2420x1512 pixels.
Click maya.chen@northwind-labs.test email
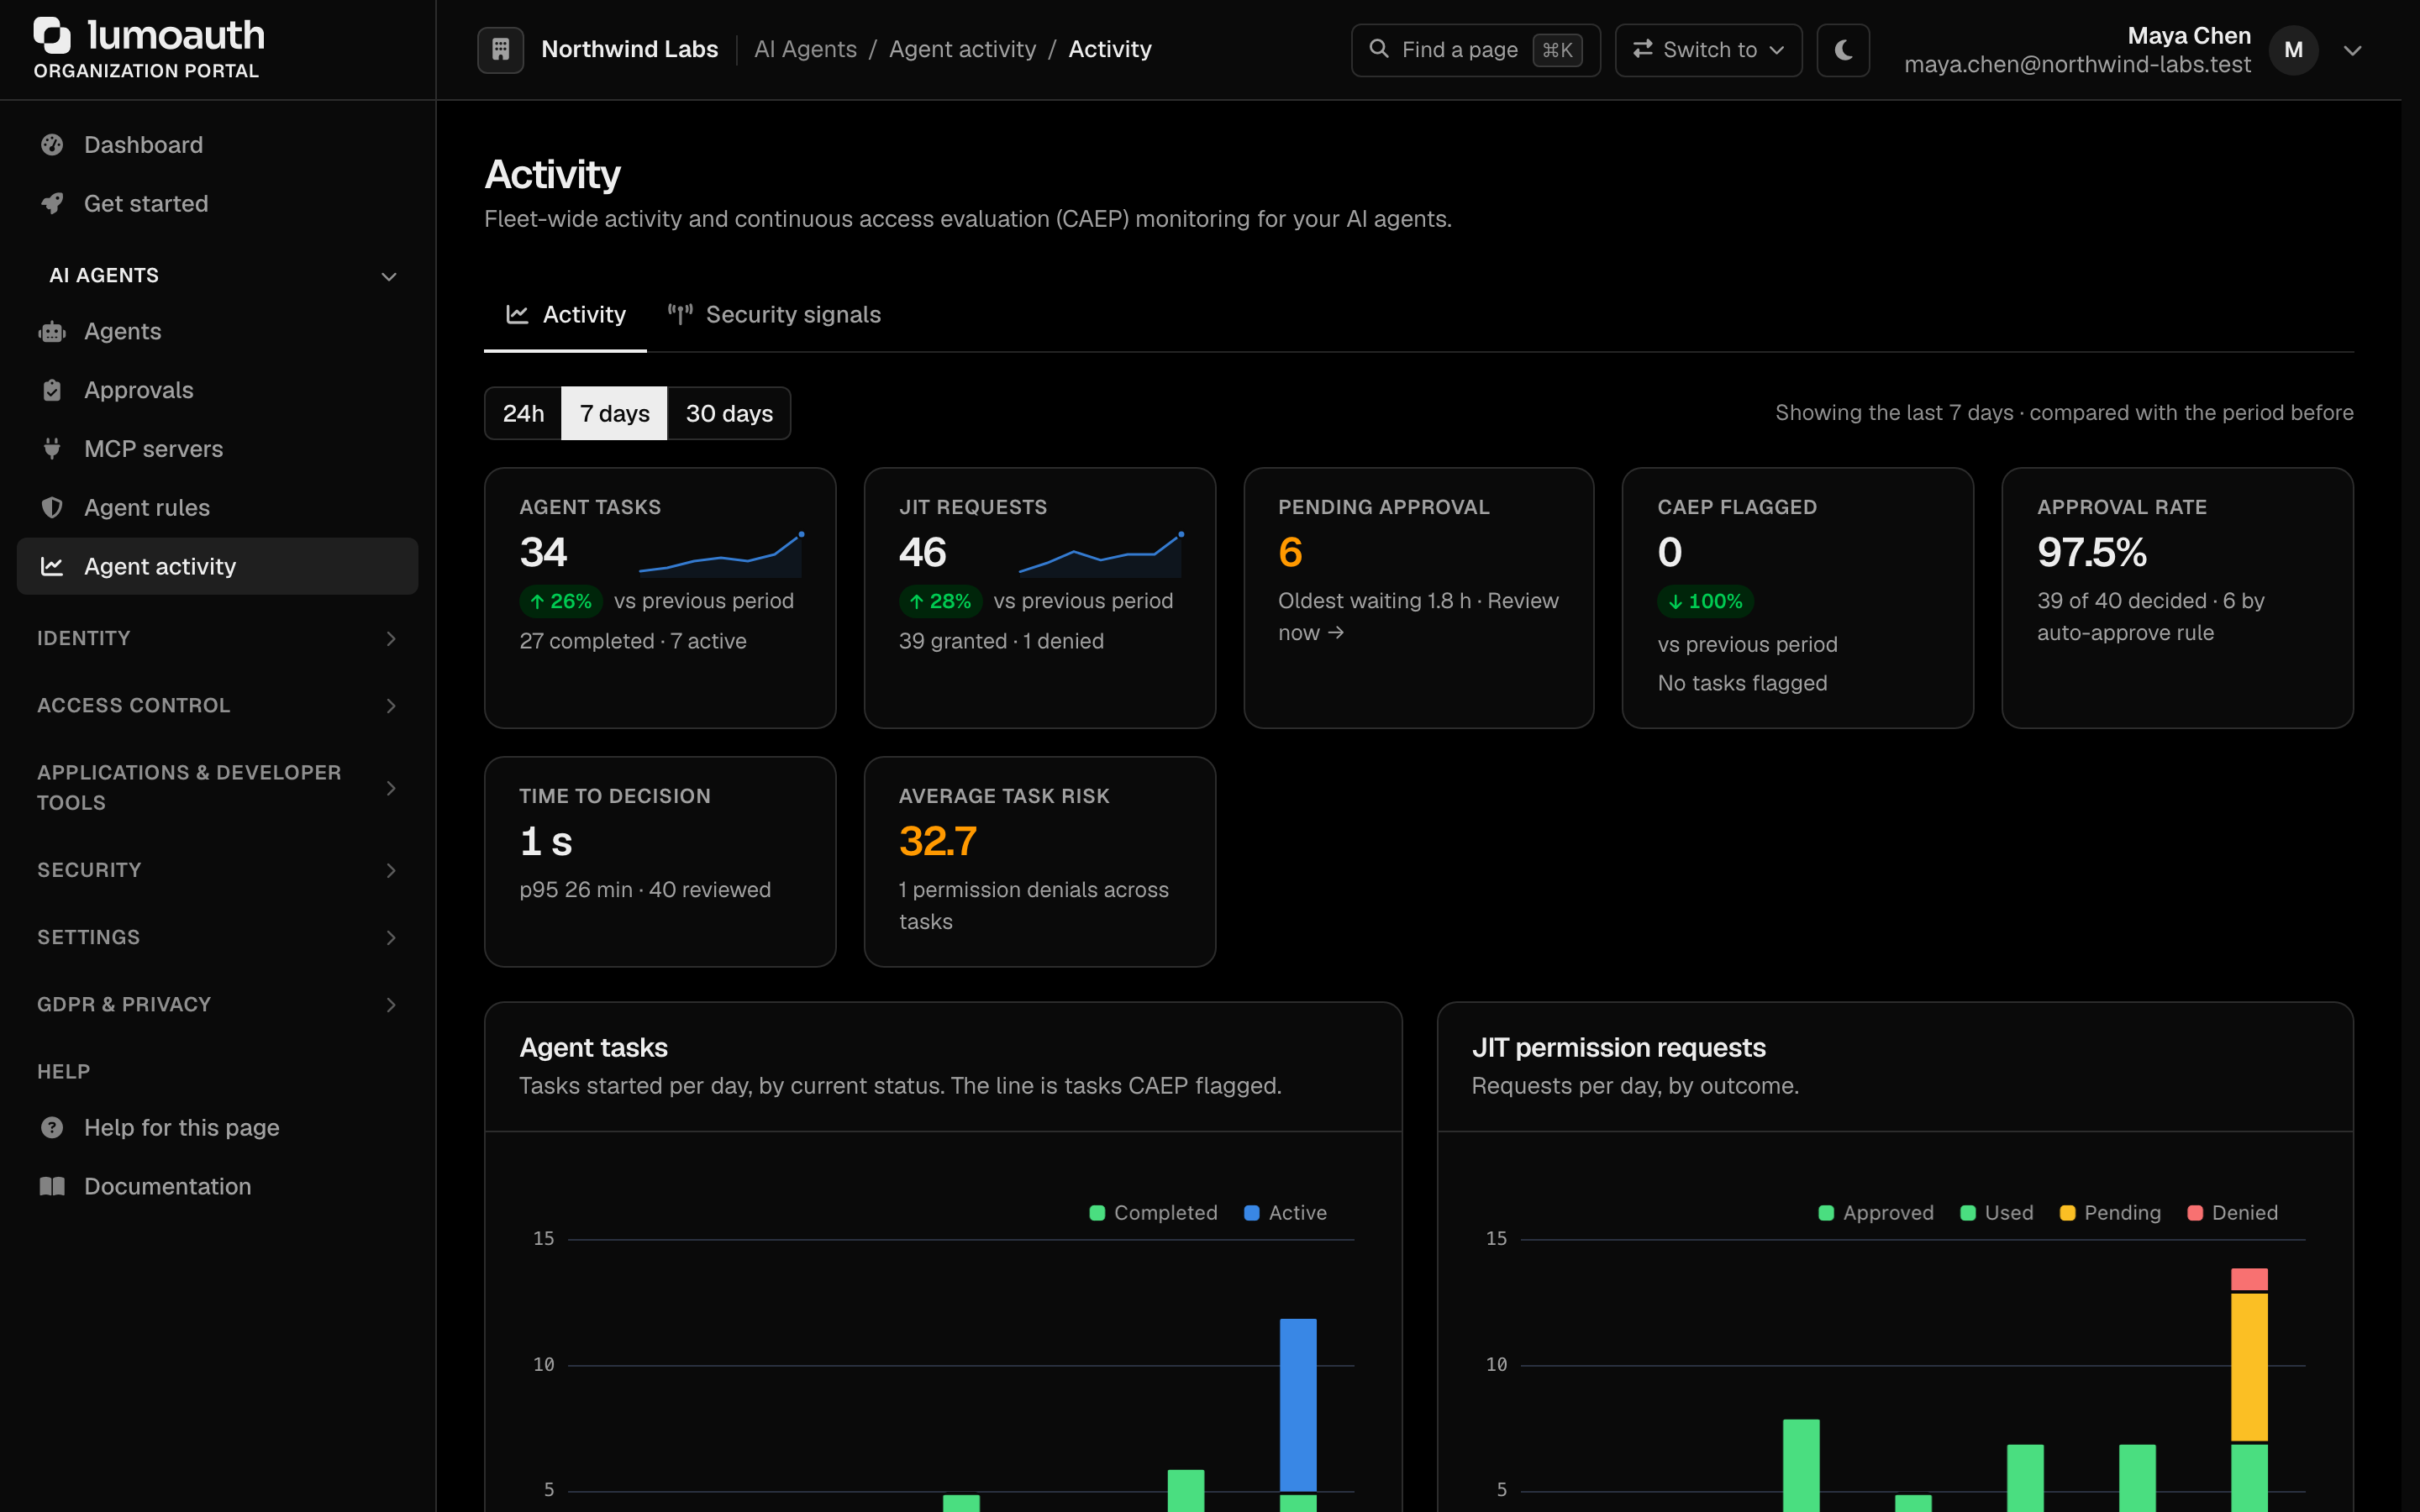pos(2077,65)
